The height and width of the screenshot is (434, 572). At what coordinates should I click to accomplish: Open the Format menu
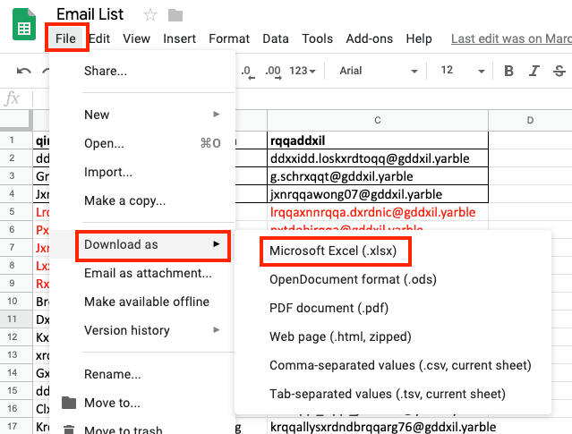pyautogui.click(x=229, y=38)
